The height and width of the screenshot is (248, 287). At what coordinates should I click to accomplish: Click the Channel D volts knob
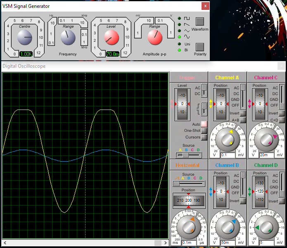266,227
